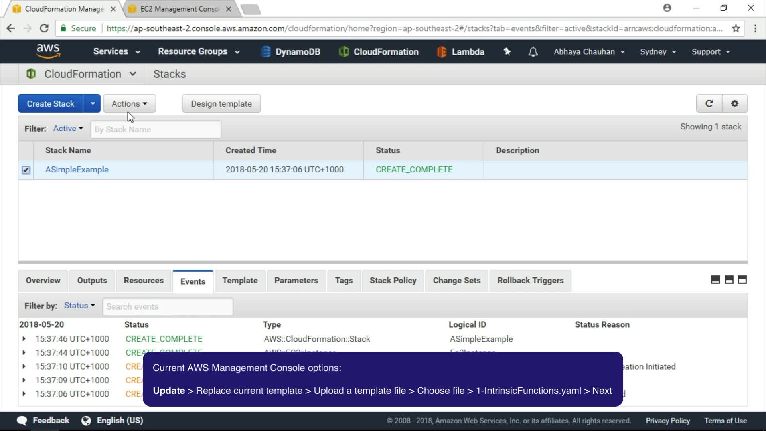Open stack list settings gear
Screen dimensions: 766x431
[x=734, y=104]
